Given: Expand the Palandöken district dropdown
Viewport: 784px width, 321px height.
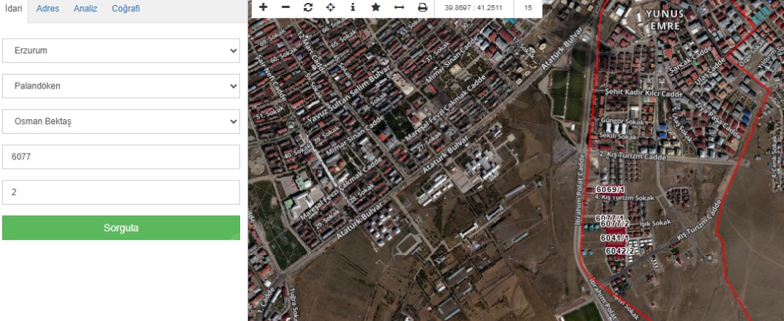Looking at the screenshot, I should (x=122, y=86).
